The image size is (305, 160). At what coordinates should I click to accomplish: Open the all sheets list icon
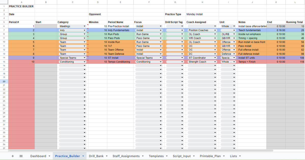pos(21,156)
